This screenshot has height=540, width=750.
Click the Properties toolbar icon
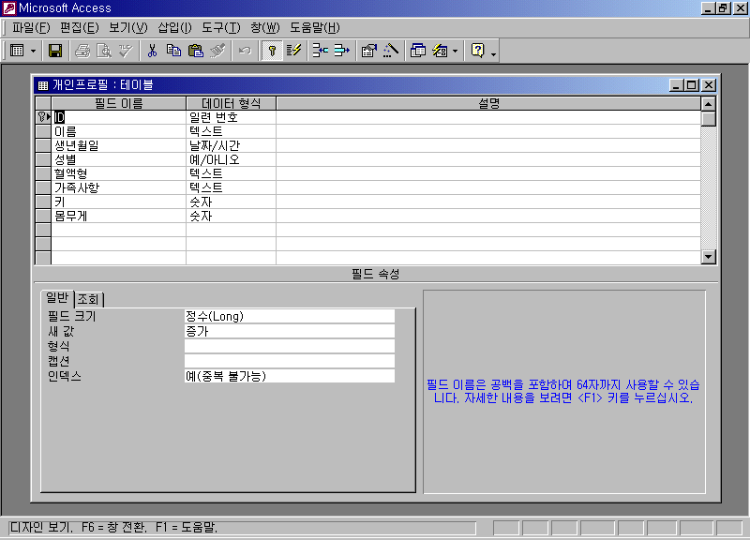(368, 51)
